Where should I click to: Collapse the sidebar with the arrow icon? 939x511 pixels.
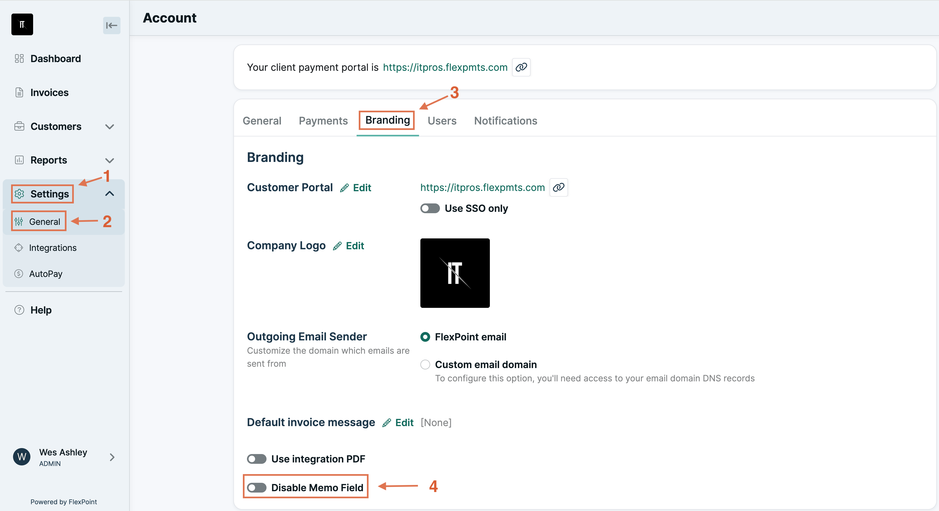point(111,25)
